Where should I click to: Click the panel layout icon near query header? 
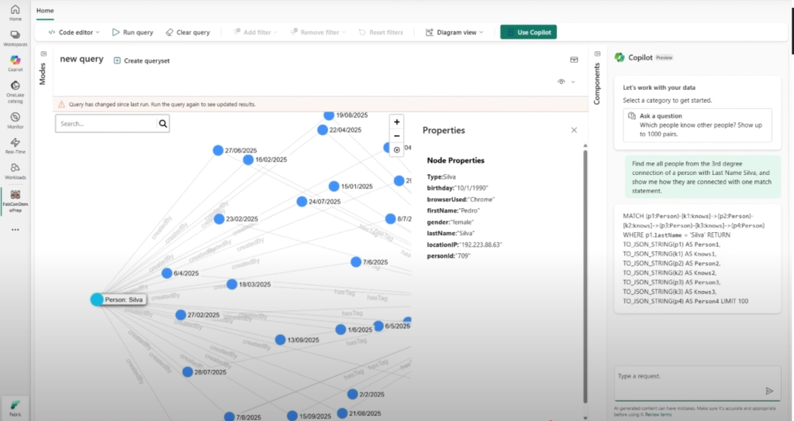tap(574, 60)
